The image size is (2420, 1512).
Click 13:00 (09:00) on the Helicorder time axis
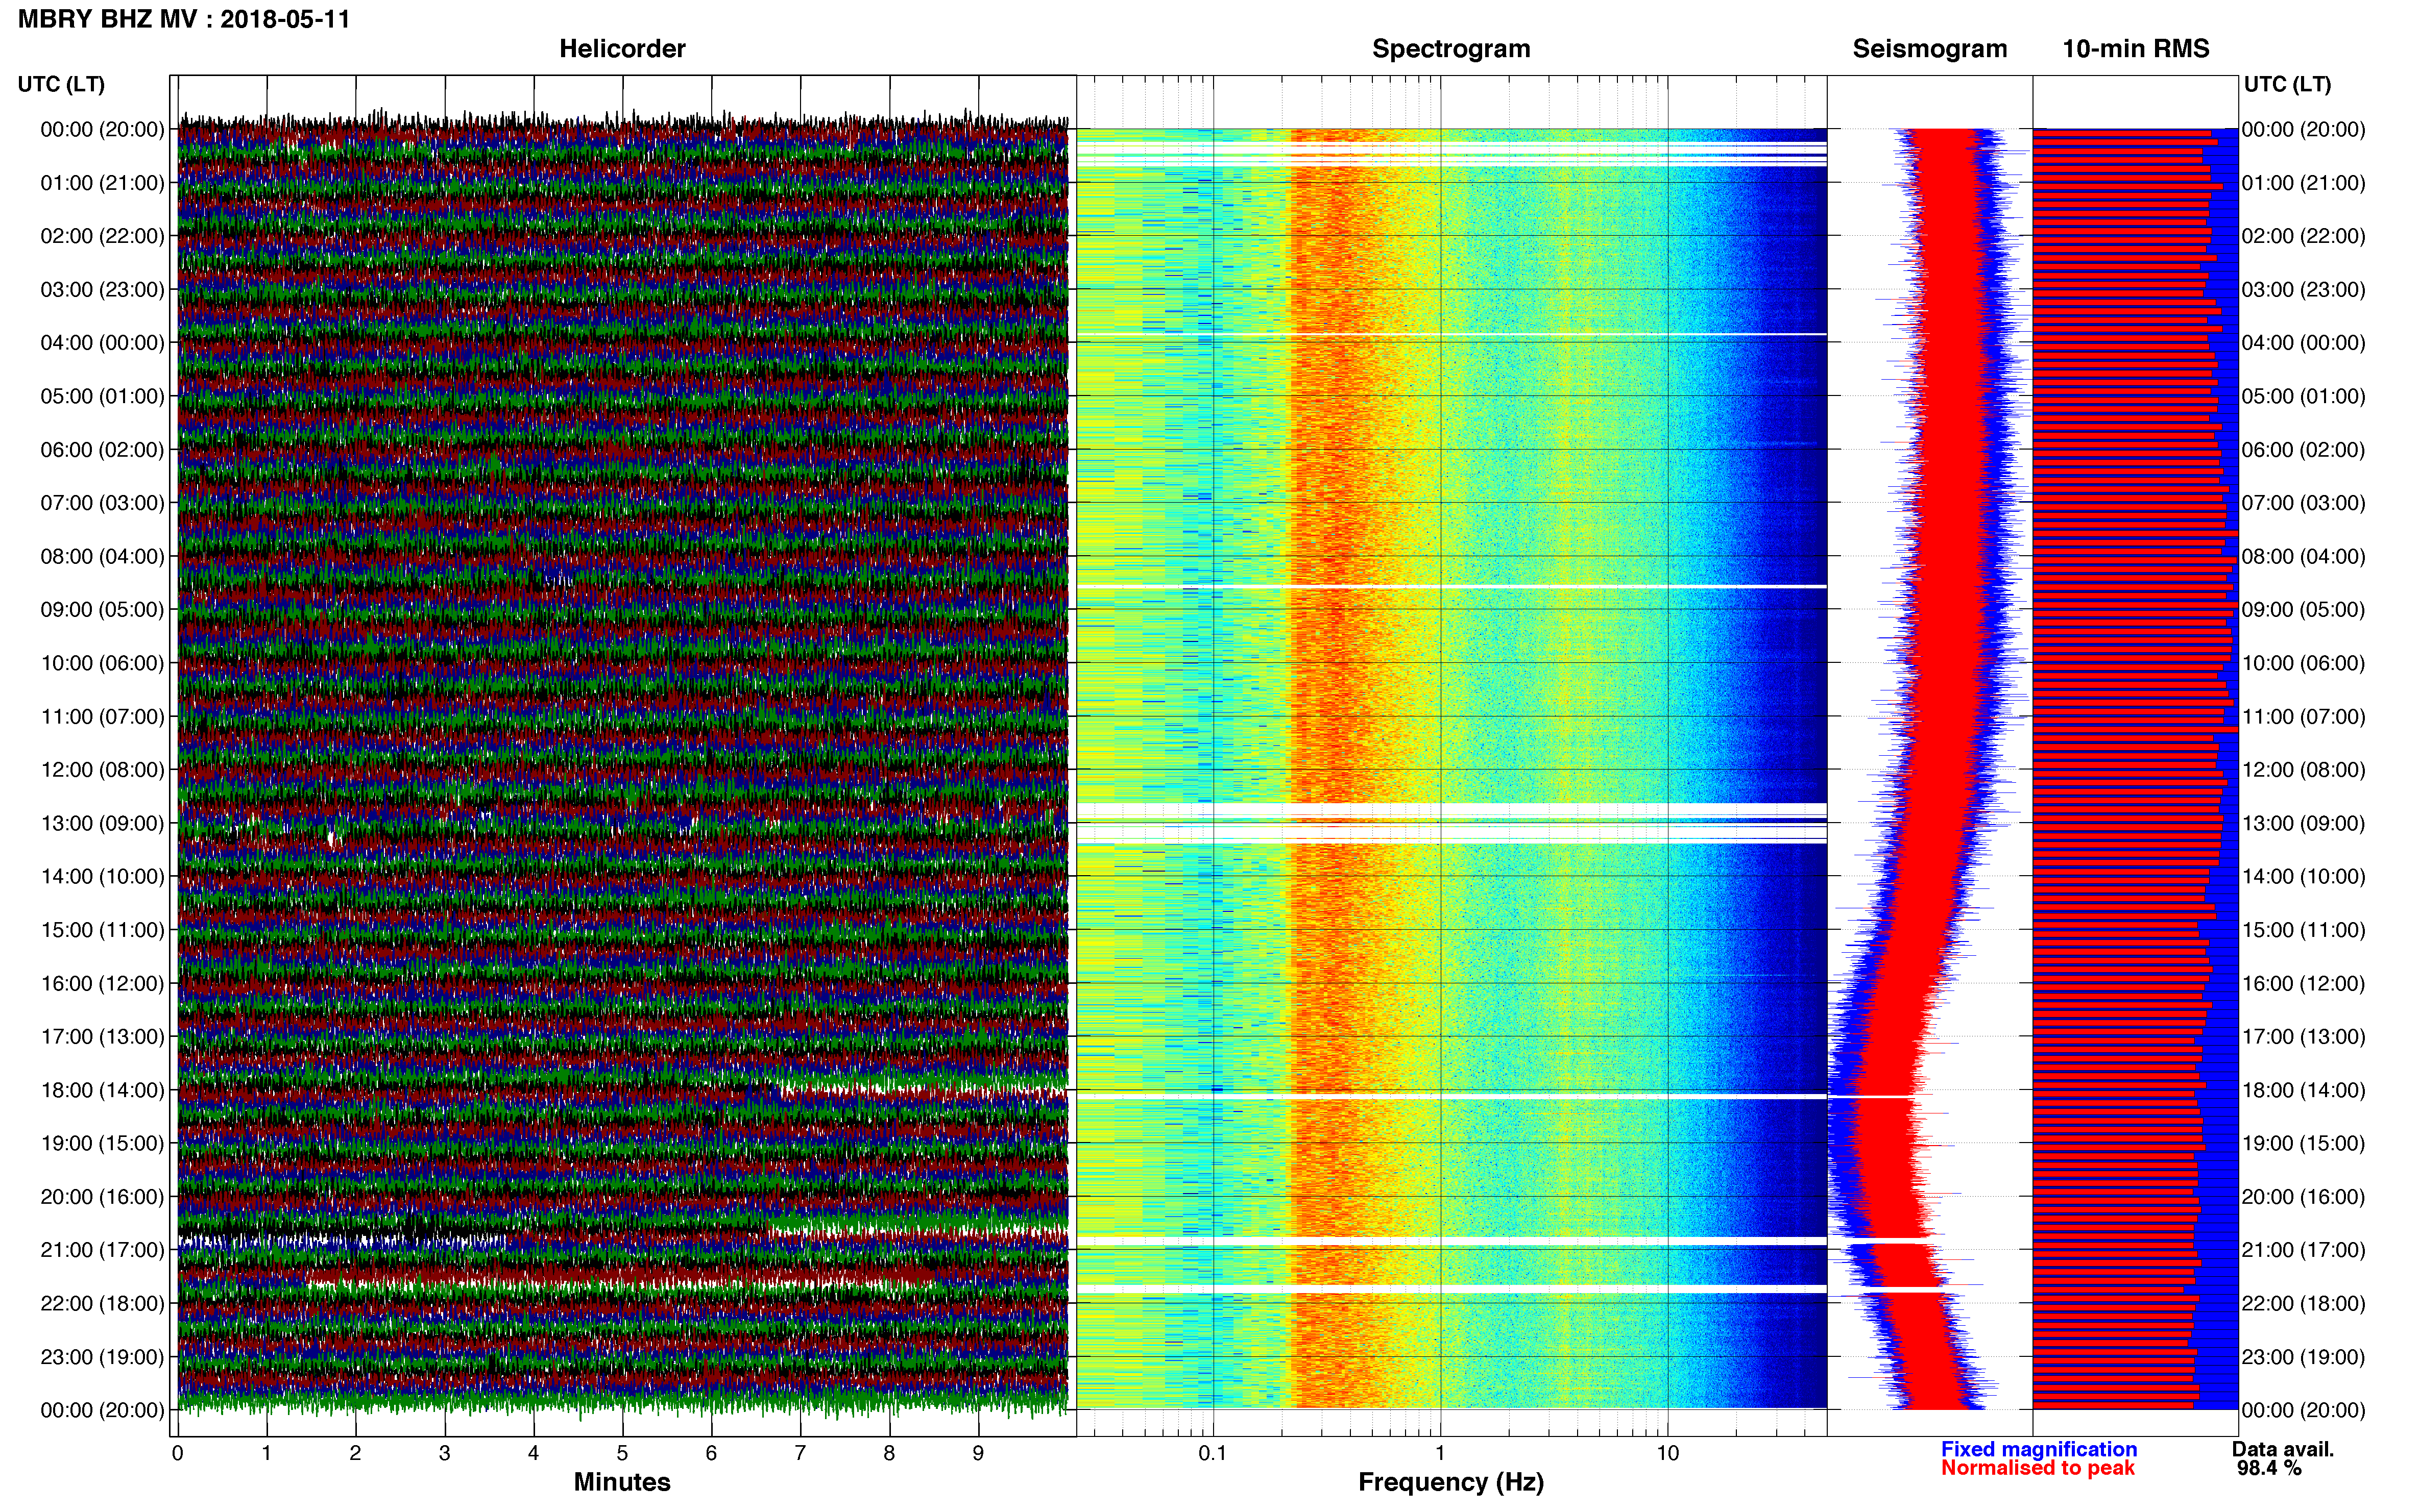pos(102,823)
